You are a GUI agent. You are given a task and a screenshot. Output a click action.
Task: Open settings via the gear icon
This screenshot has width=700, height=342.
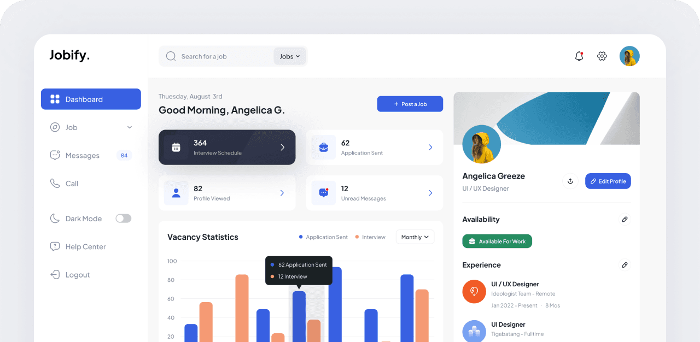pyautogui.click(x=602, y=56)
